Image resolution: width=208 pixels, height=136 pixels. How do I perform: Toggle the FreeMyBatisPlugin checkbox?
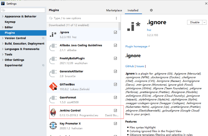[115, 58]
